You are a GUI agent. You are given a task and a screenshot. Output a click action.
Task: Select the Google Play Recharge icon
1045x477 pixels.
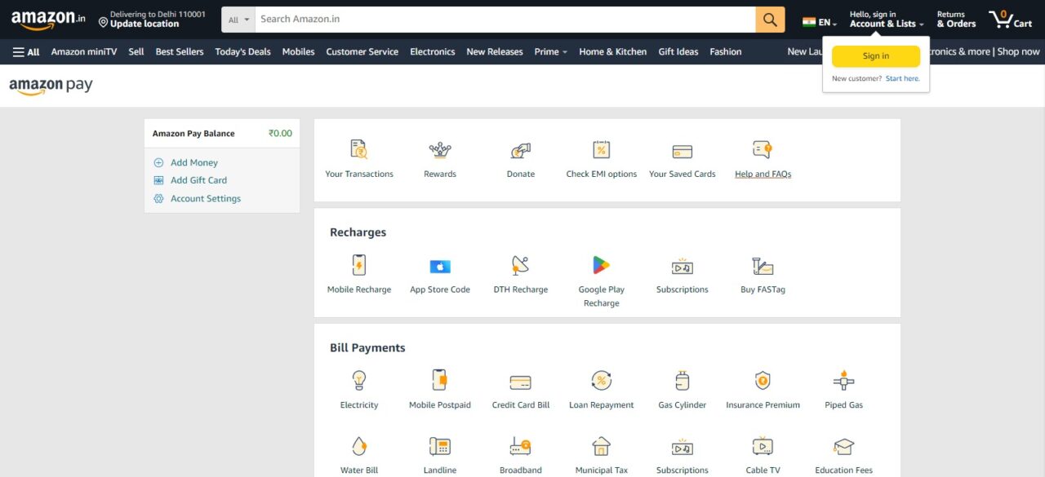coord(602,266)
